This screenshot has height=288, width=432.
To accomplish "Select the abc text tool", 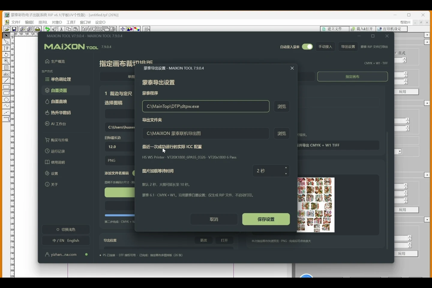I will click(x=6, y=74).
